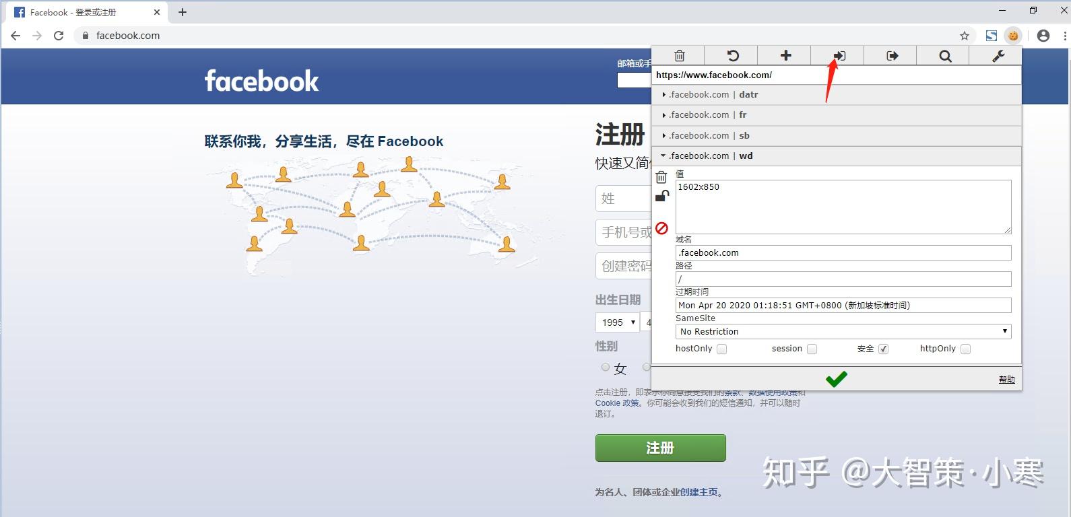Image resolution: width=1071 pixels, height=517 pixels.
Task: Click the export cookies icon
Action: click(x=892, y=56)
